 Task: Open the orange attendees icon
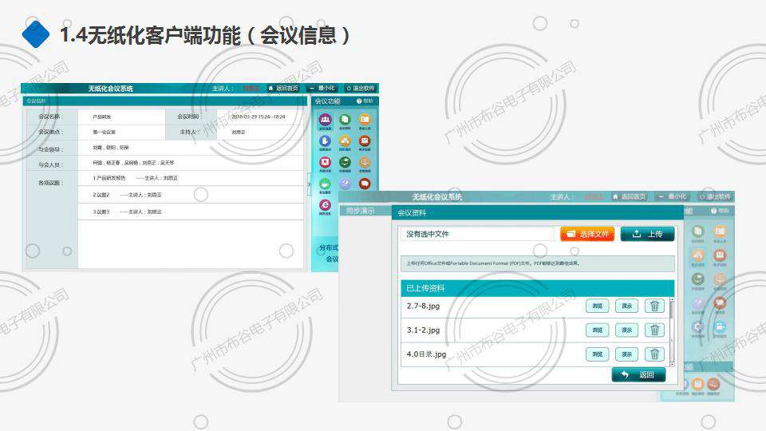365,121
